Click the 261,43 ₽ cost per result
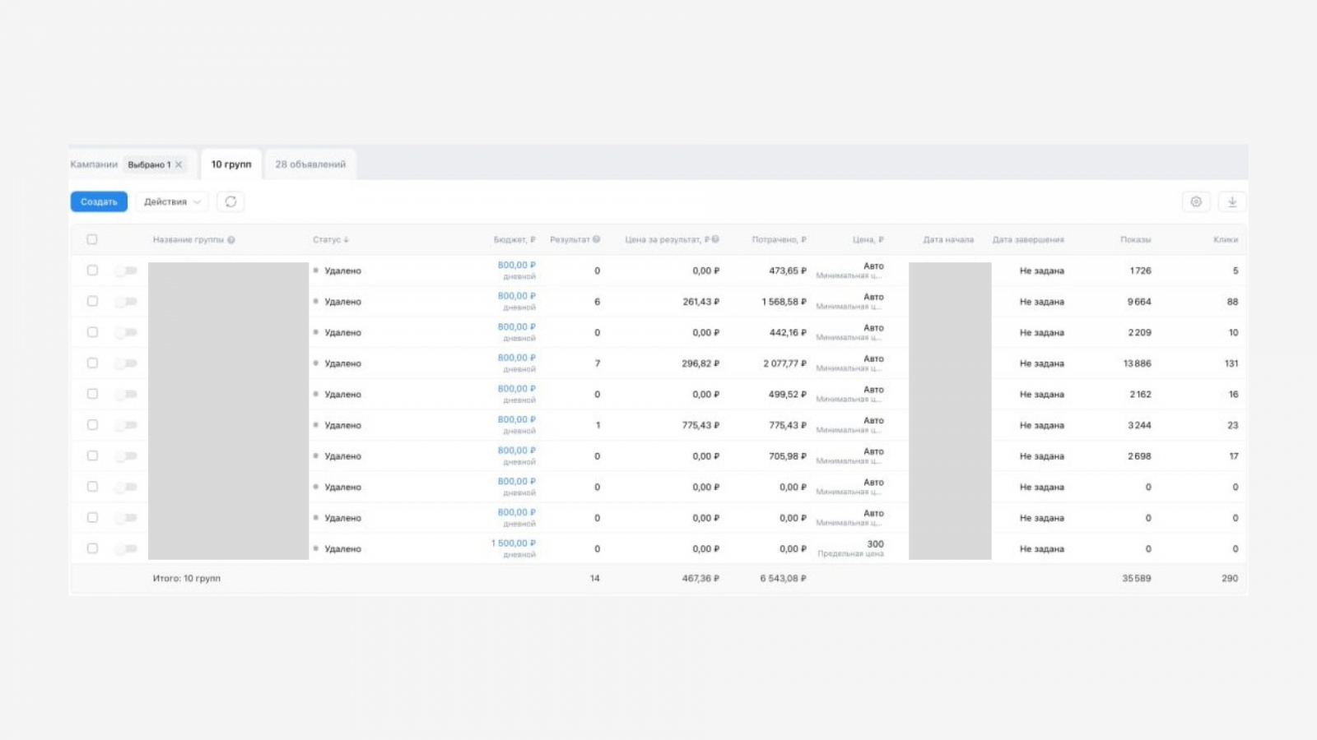Viewport: 1317px width, 740px height. 700,302
